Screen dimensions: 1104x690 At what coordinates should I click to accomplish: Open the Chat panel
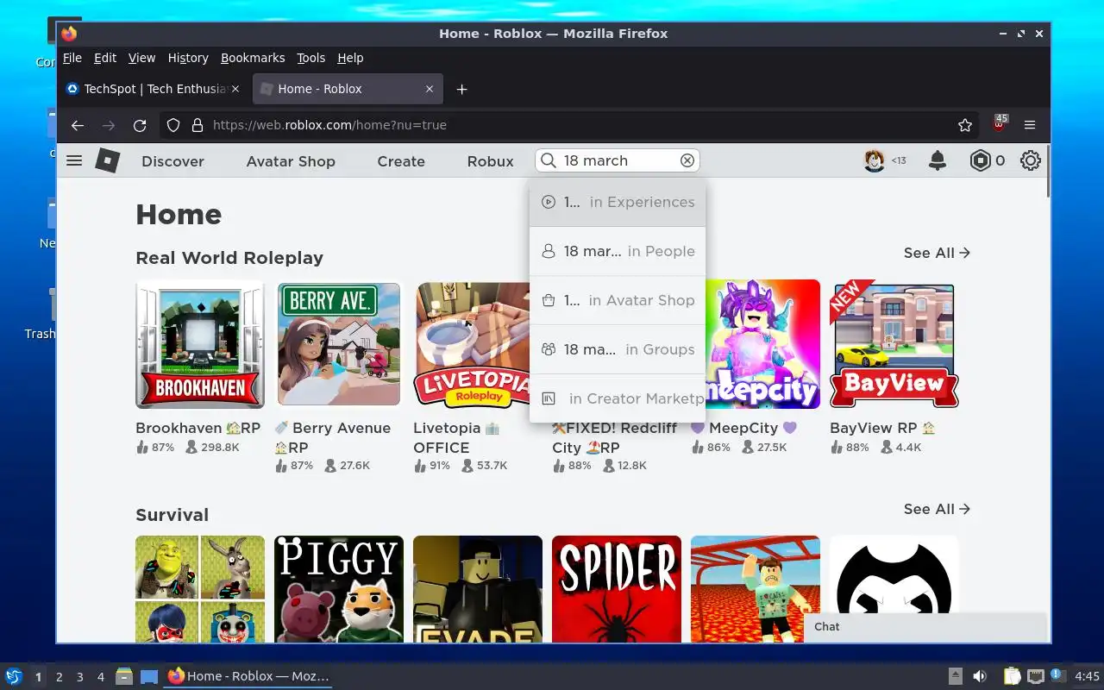pos(925,627)
